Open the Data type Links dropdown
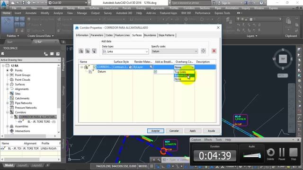The image size is (303, 170). pos(125,51)
